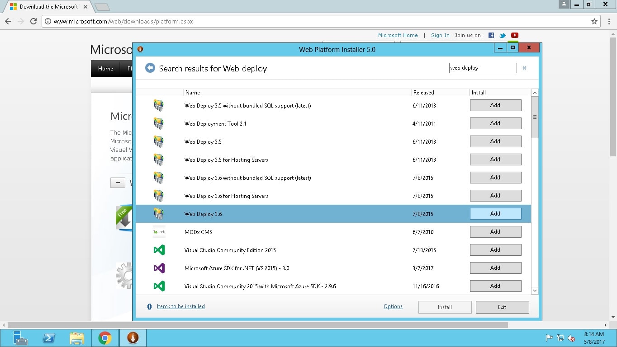
Task: Click the results list scroll down arrow
Action: tap(535, 291)
